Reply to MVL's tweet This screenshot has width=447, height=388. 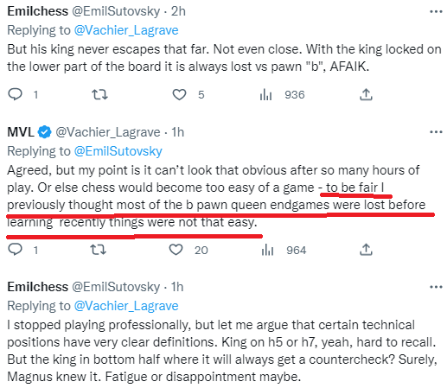point(15,250)
